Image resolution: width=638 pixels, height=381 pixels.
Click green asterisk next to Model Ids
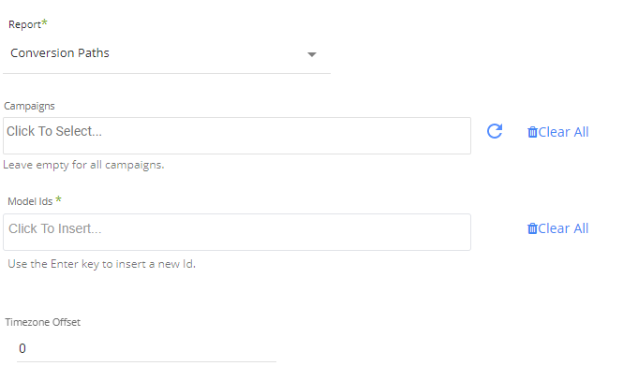click(x=58, y=200)
